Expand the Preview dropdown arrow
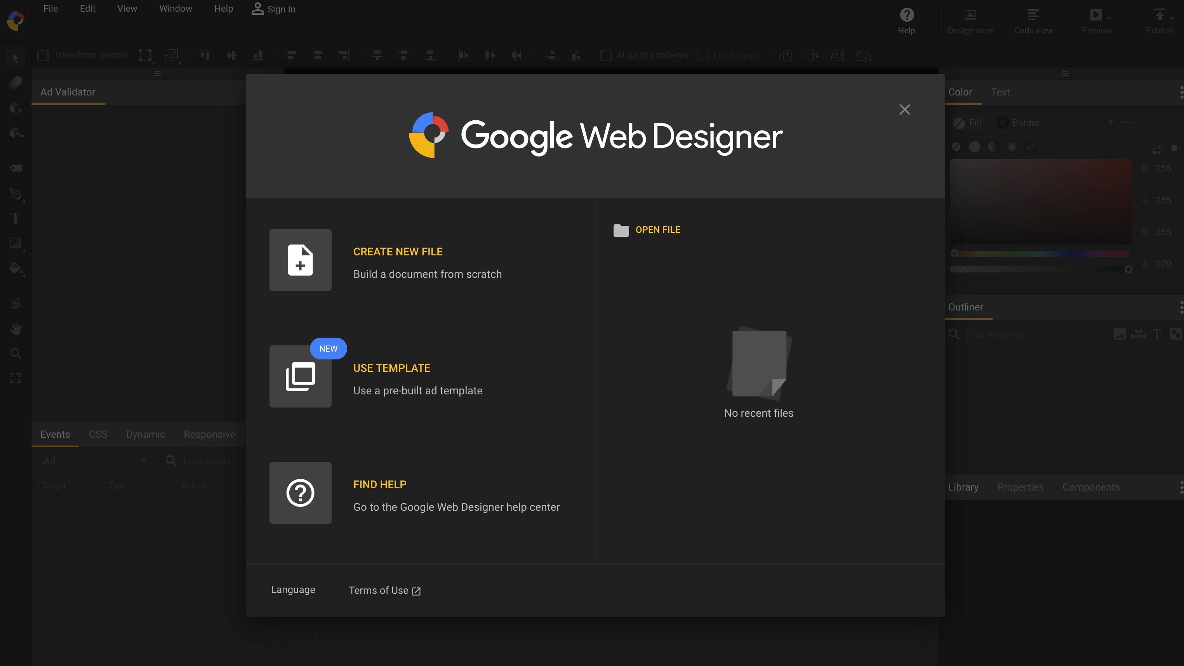1184x666 pixels. (x=1109, y=19)
